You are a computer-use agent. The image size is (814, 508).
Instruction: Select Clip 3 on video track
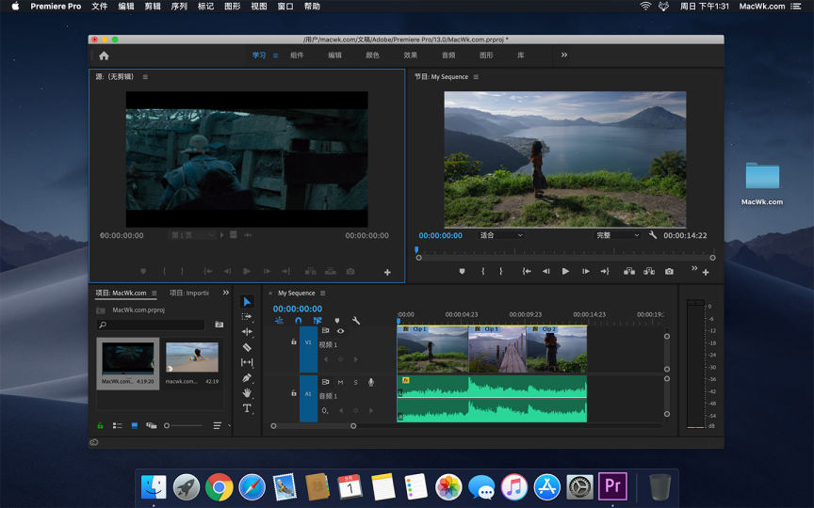[x=497, y=349]
